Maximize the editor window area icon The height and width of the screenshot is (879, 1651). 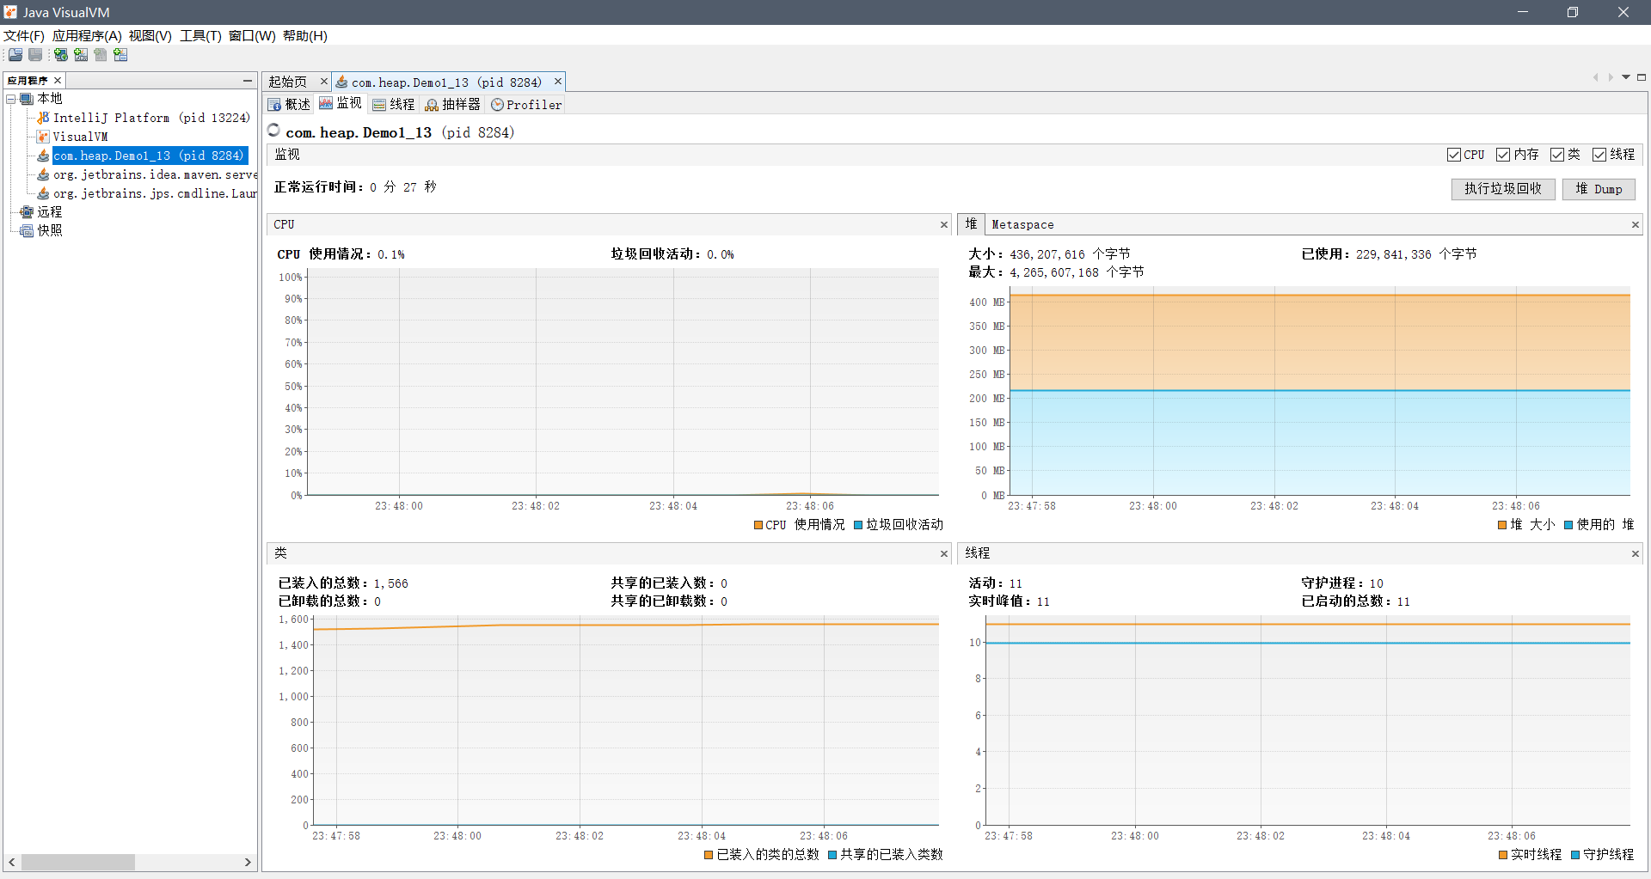1642,77
